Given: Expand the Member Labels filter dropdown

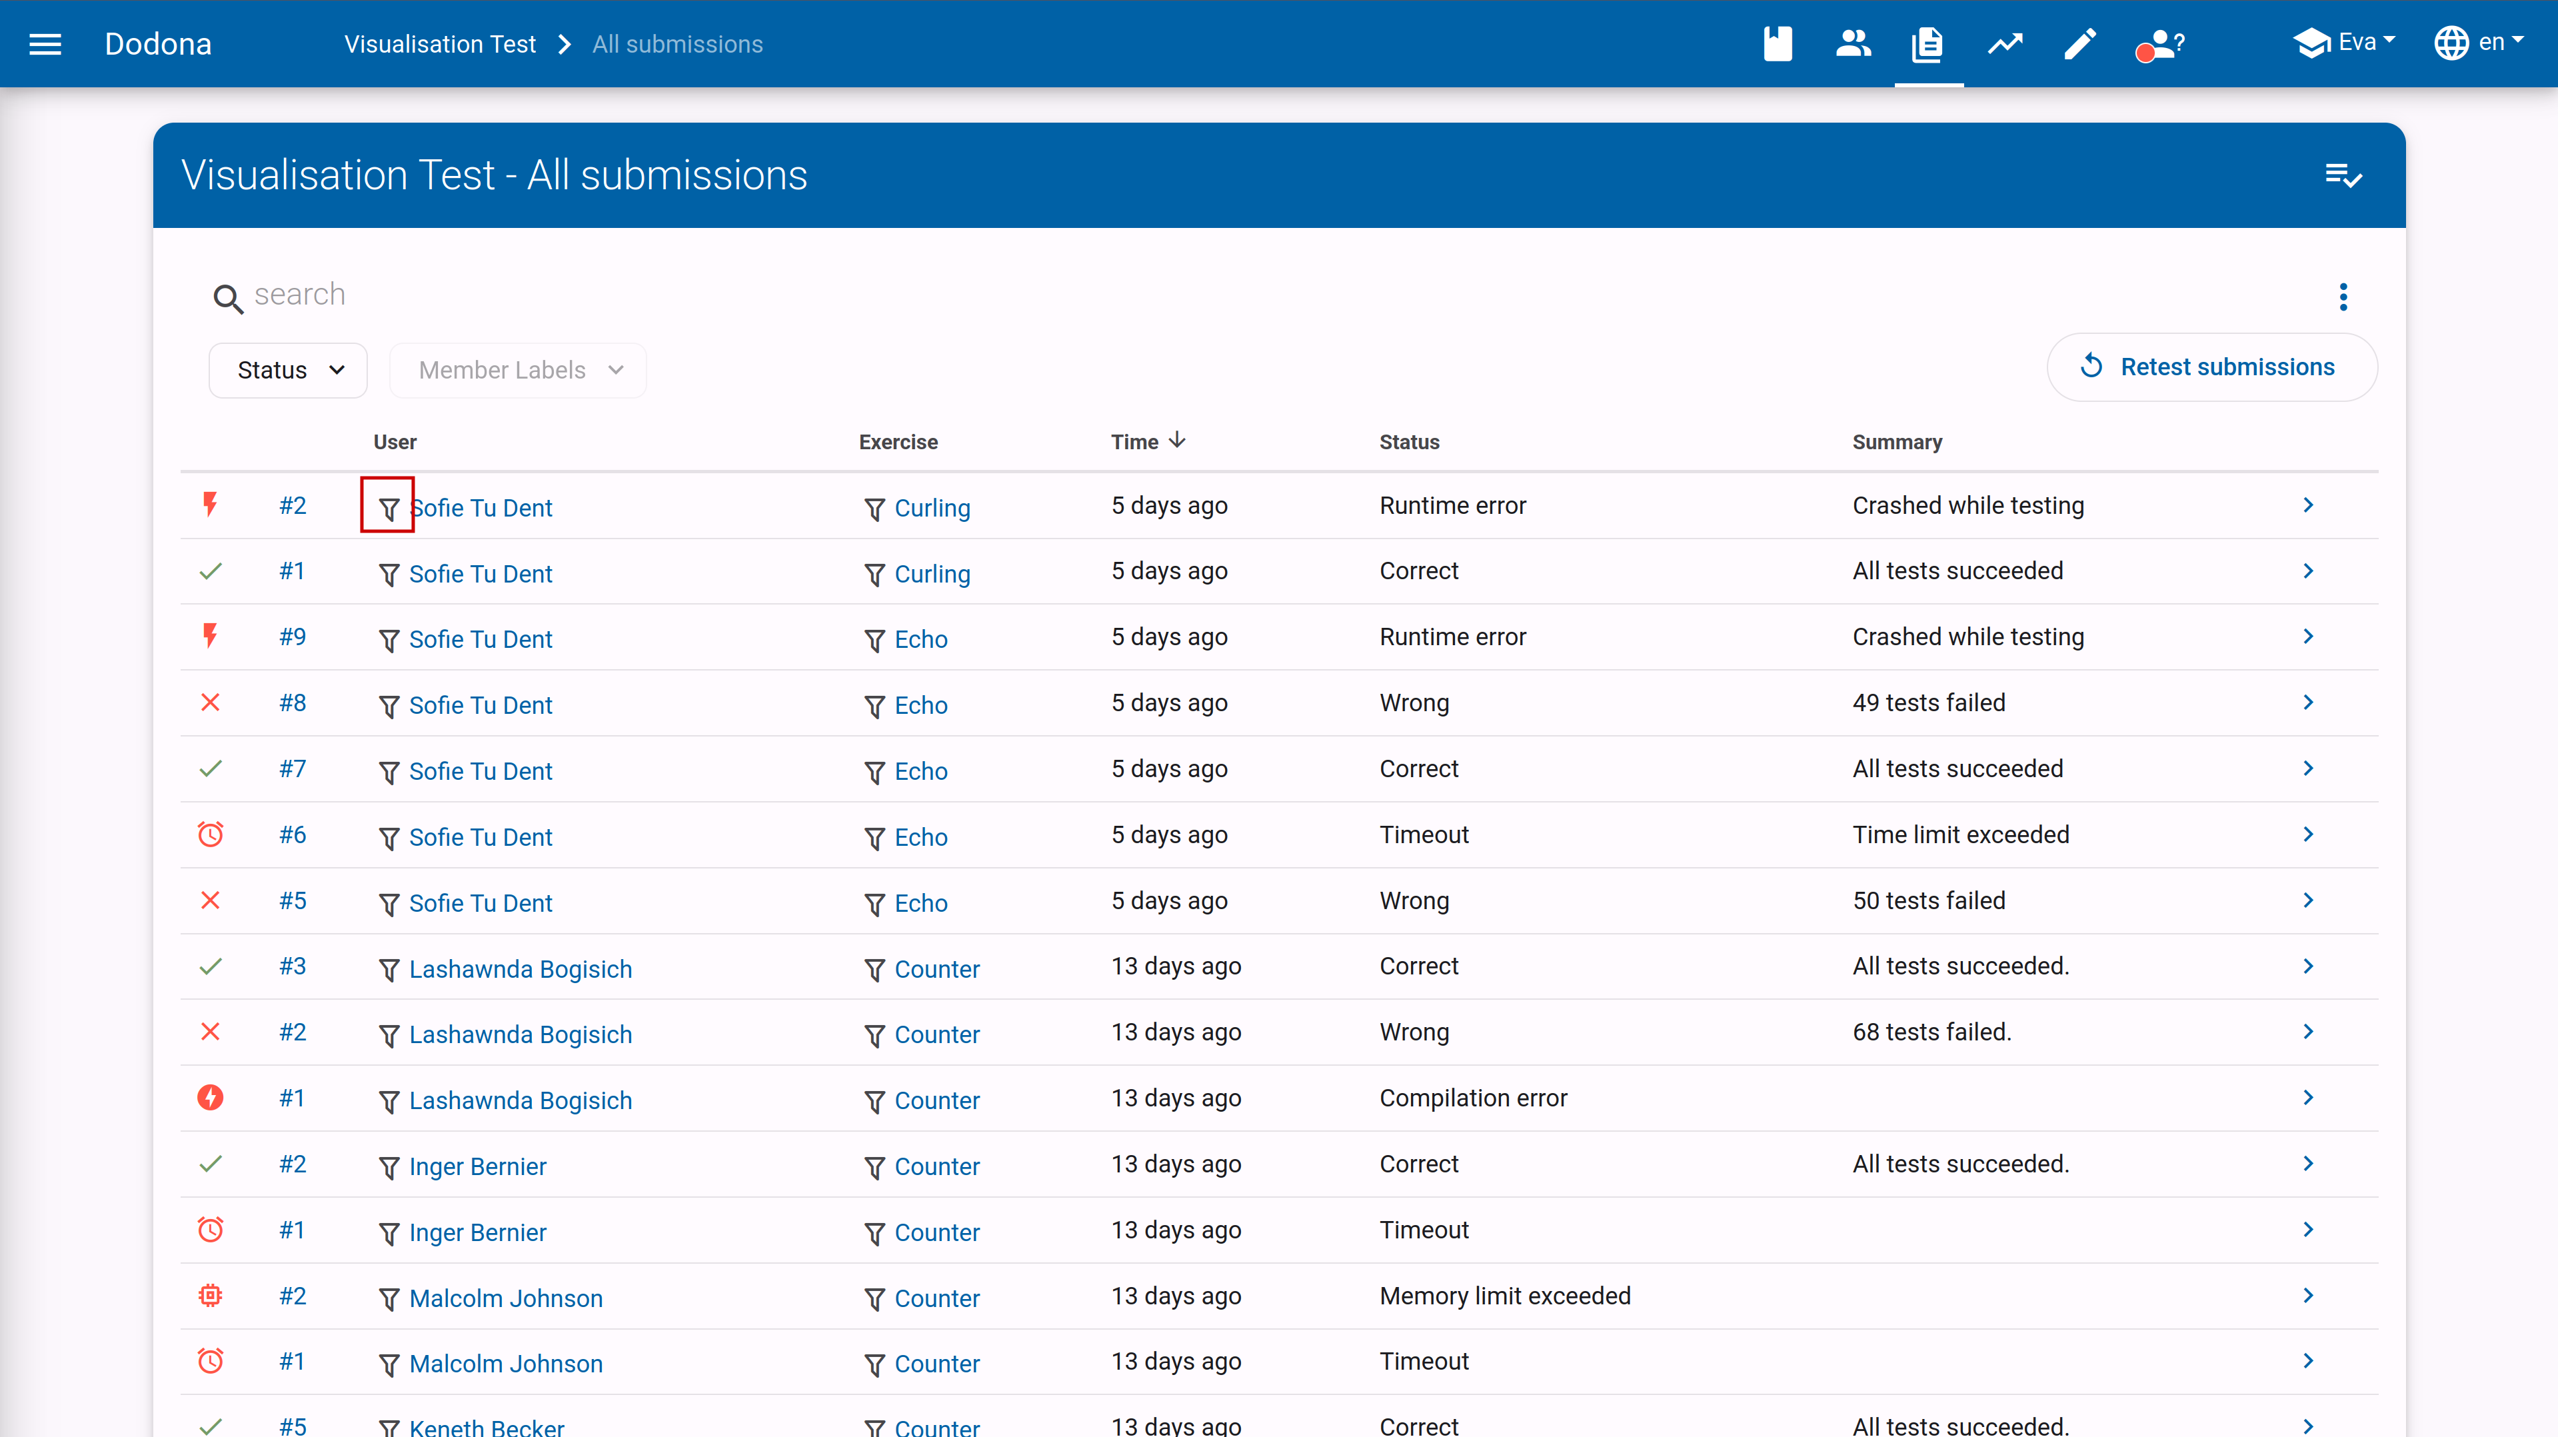Looking at the screenshot, I should [519, 371].
